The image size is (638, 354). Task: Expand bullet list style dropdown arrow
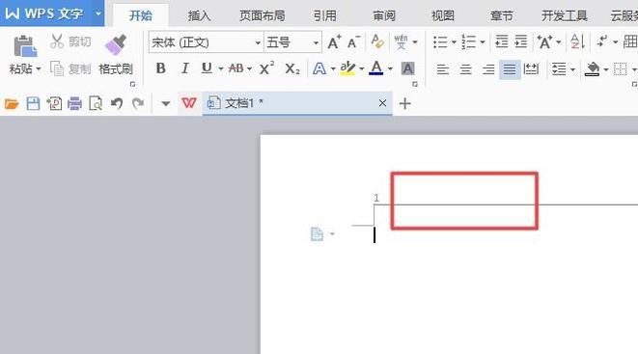point(454,41)
